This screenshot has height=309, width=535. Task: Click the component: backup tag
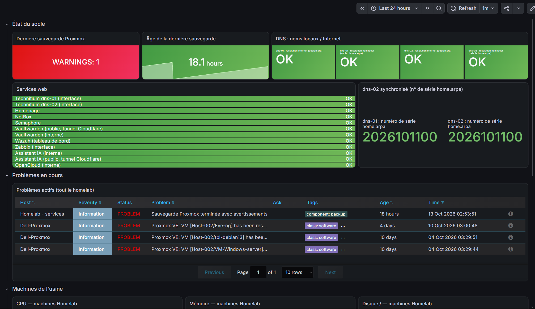click(326, 214)
